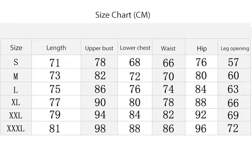Select the L size row label

[16, 90]
